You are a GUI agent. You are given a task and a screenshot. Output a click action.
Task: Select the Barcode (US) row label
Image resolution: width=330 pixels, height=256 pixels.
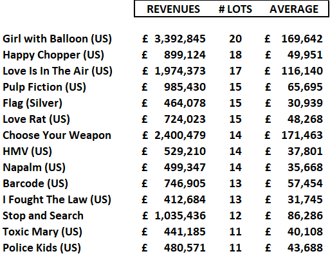tap(35, 184)
